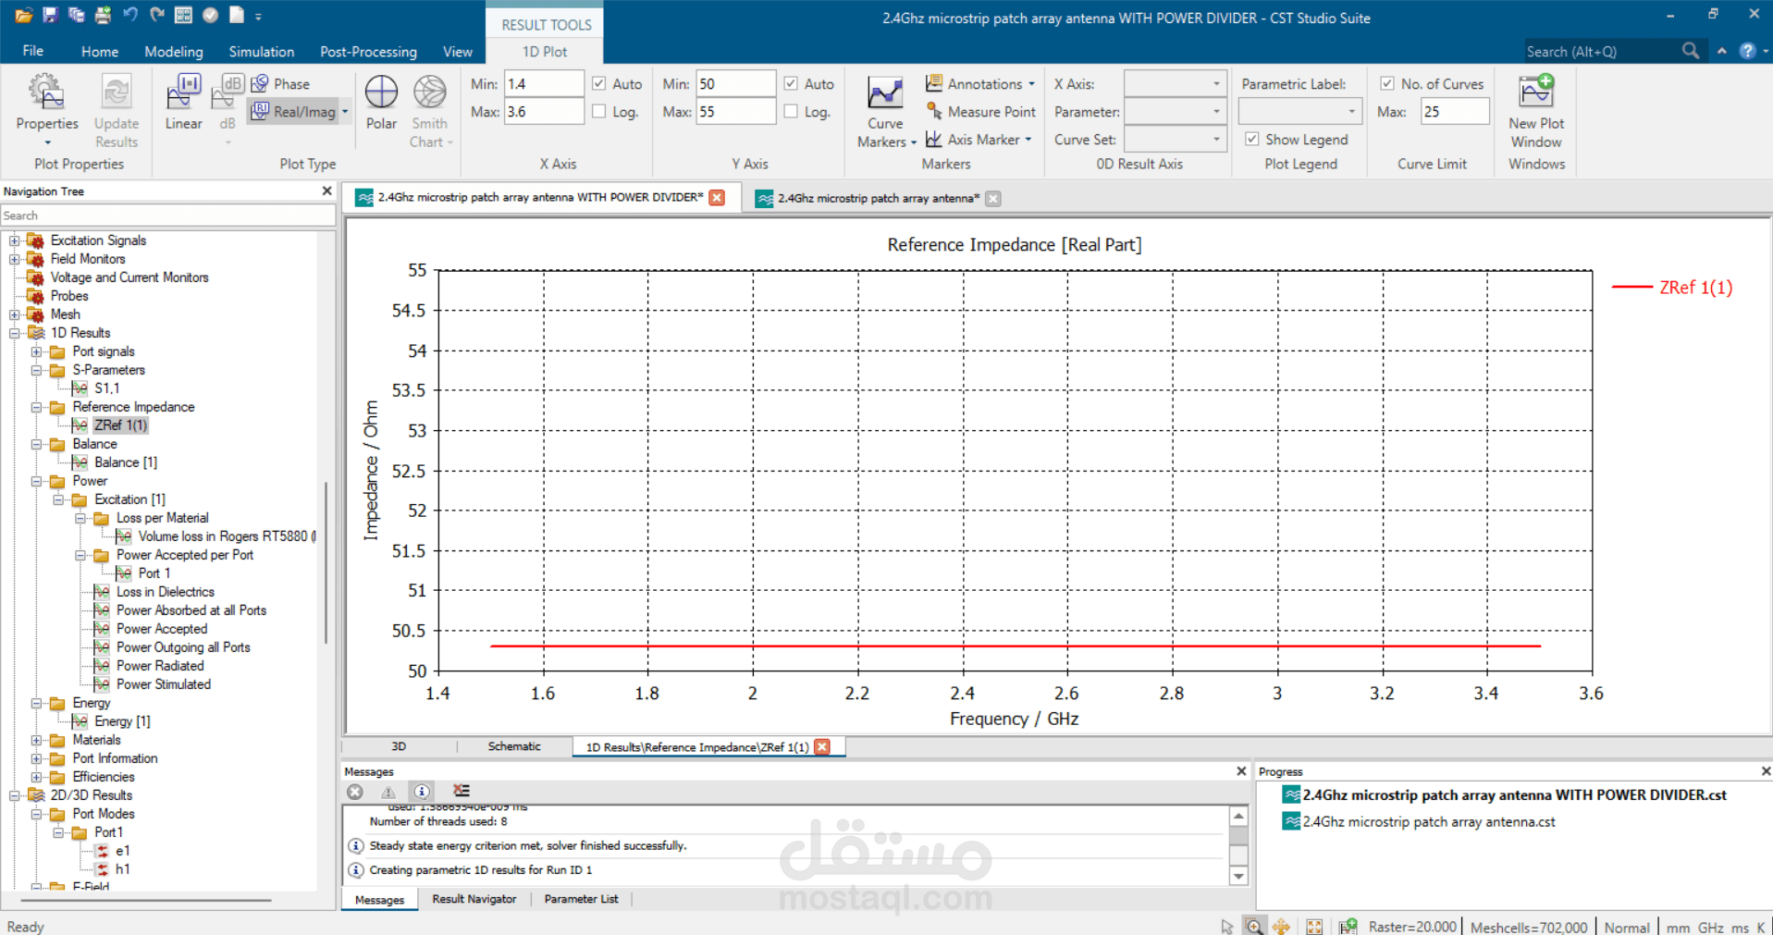The image size is (1773, 935).
Task: Toggle X Axis Auto checkbox
Action: coord(599,83)
